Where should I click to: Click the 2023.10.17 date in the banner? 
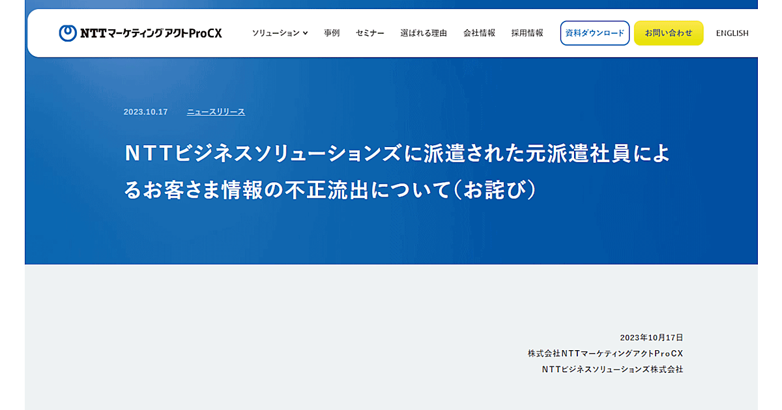(145, 112)
